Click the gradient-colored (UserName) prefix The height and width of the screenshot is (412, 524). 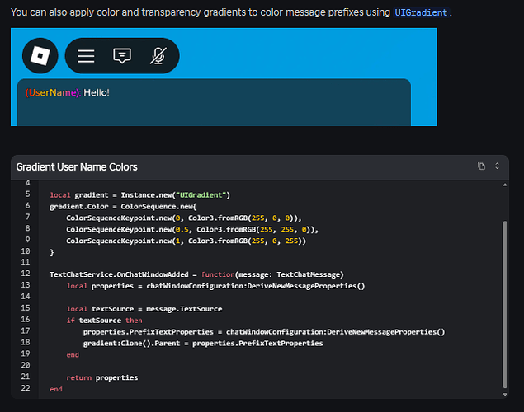click(53, 92)
